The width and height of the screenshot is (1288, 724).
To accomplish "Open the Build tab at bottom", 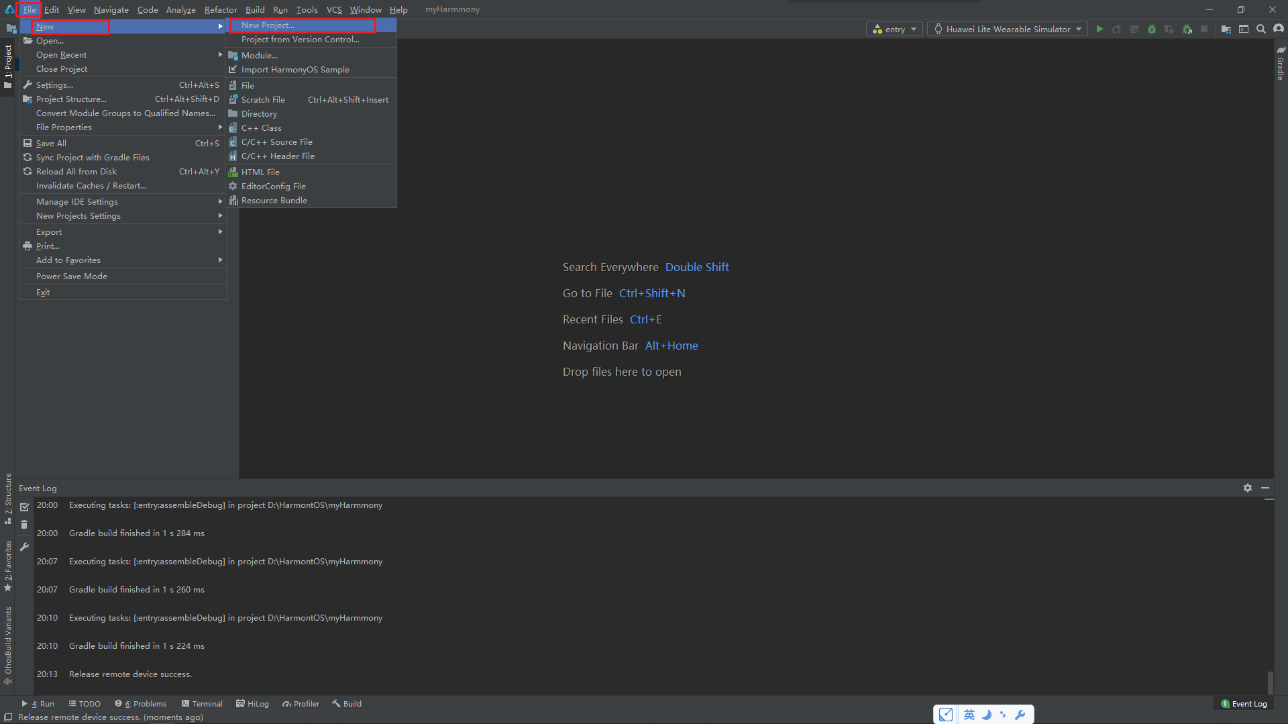I will (x=347, y=704).
